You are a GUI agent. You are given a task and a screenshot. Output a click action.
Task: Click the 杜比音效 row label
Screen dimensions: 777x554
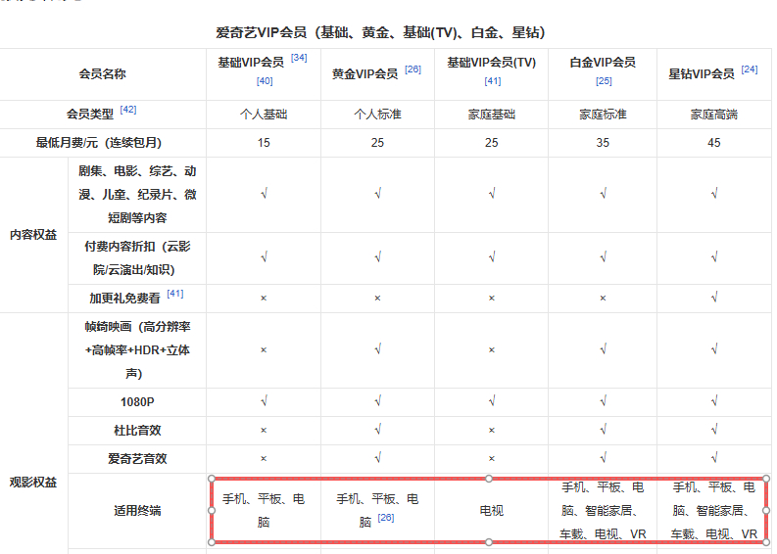[137, 431]
